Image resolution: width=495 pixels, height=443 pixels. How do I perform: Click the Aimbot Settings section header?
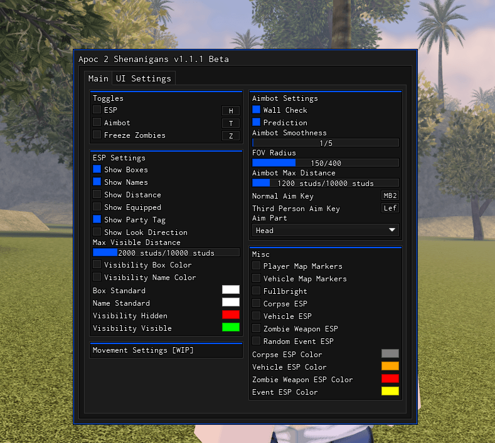(x=285, y=98)
